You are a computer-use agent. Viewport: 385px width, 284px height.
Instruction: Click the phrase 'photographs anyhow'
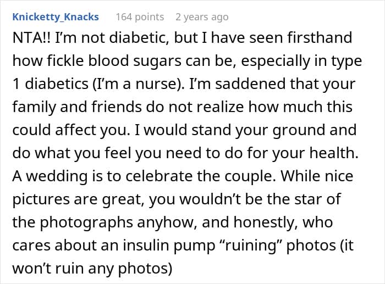117,222
